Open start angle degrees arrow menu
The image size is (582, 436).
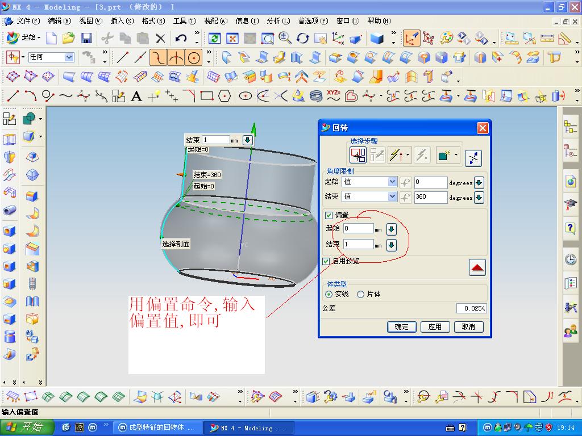479,182
